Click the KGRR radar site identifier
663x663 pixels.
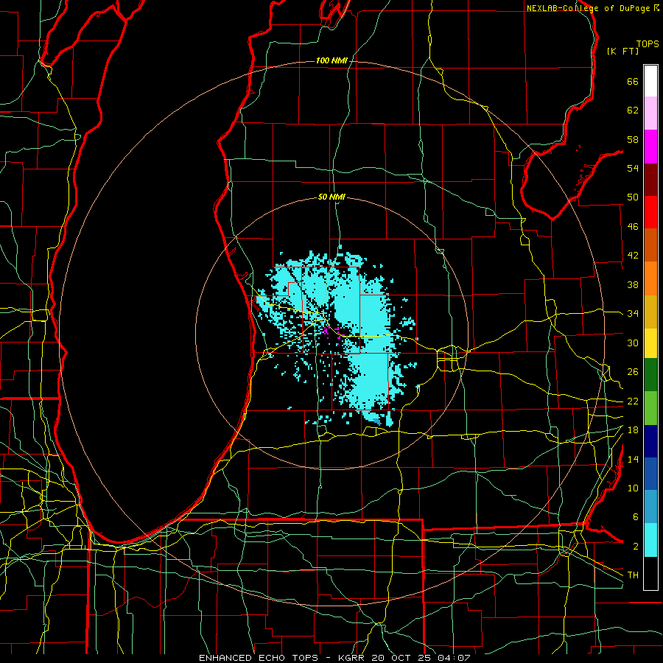[x=353, y=658]
